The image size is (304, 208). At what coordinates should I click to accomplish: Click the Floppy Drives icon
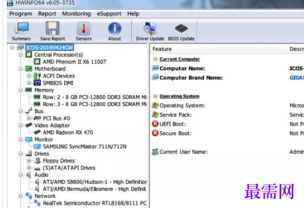coord(37,160)
